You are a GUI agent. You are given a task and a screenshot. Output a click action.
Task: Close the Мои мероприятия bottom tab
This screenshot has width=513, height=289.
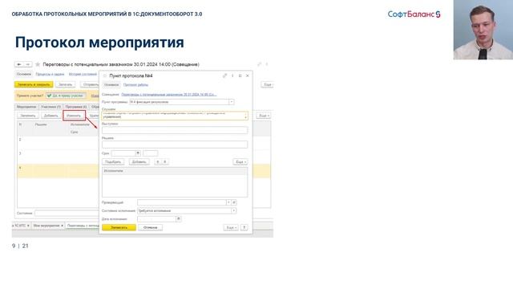click(x=62, y=226)
